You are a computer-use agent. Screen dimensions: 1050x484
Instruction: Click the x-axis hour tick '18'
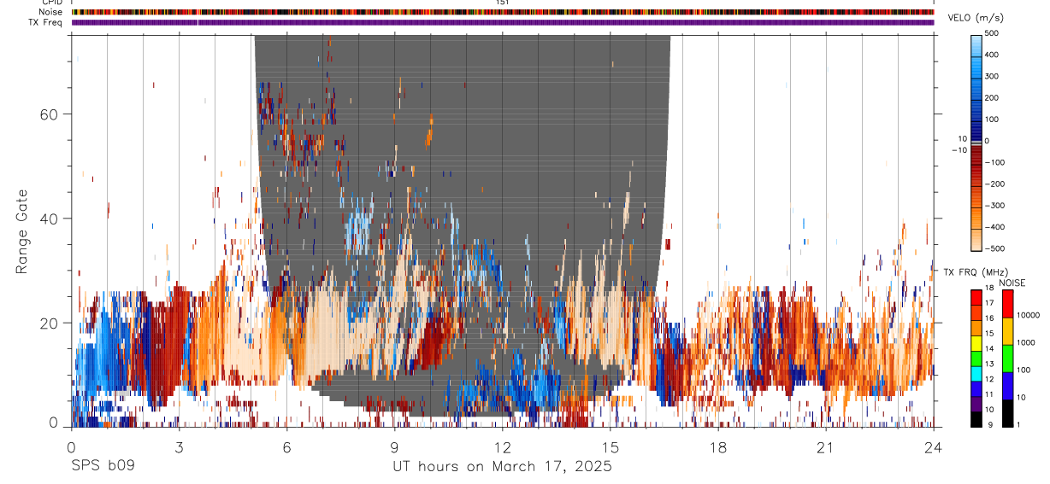coord(718,447)
